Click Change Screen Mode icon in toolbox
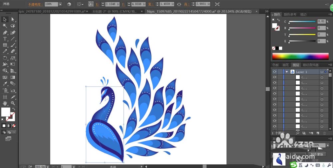Screen dimensions: 333x168 point(8,139)
